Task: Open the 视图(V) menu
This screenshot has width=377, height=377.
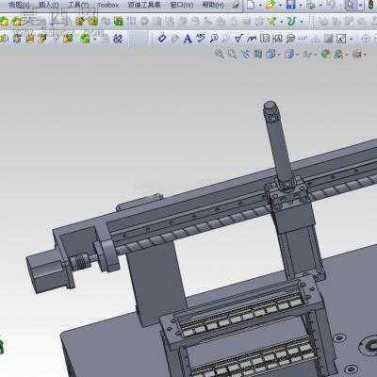Action: click(x=19, y=5)
